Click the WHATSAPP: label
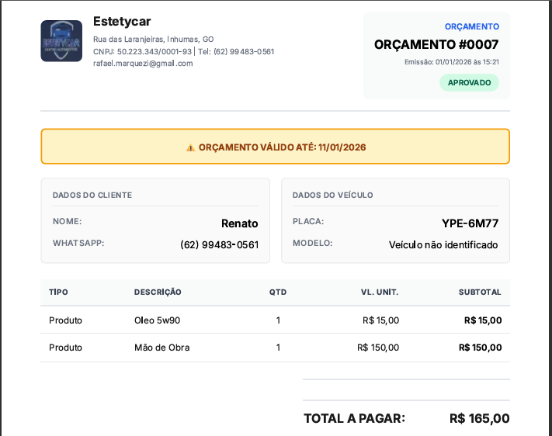The image size is (552, 436). click(78, 243)
